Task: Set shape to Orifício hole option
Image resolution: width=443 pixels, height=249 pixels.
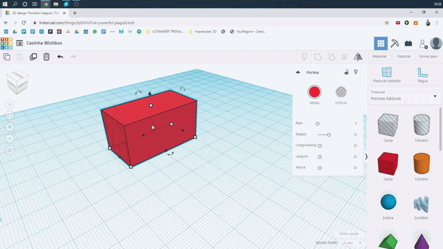Action: point(341,92)
